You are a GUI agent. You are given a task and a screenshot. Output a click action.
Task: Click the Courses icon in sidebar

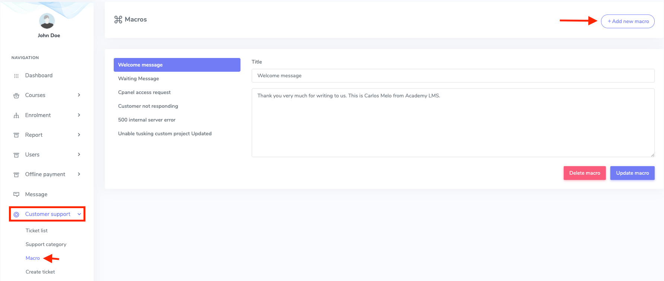coord(16,96)
